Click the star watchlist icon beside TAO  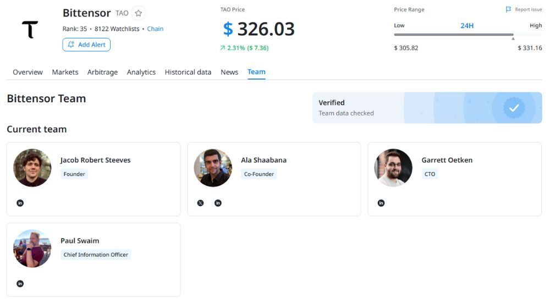click(x=139, y=13)
